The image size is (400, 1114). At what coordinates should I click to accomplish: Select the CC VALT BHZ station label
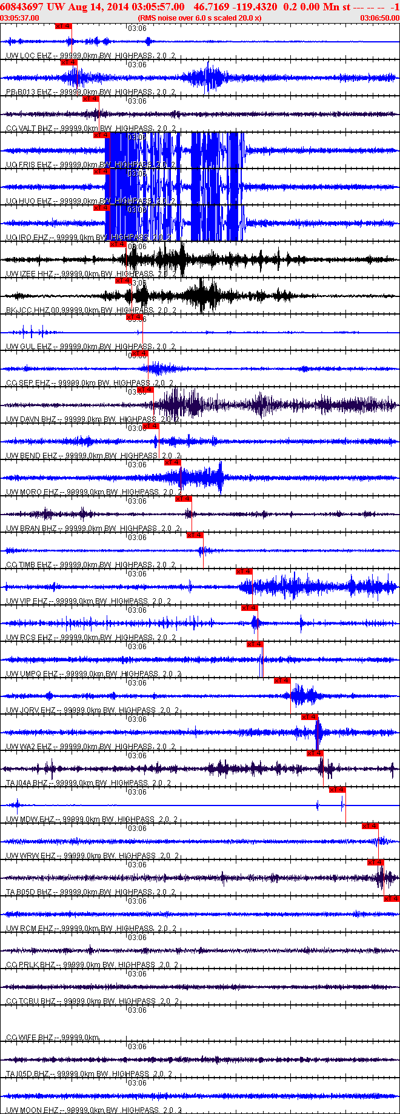tap(29, 128)
